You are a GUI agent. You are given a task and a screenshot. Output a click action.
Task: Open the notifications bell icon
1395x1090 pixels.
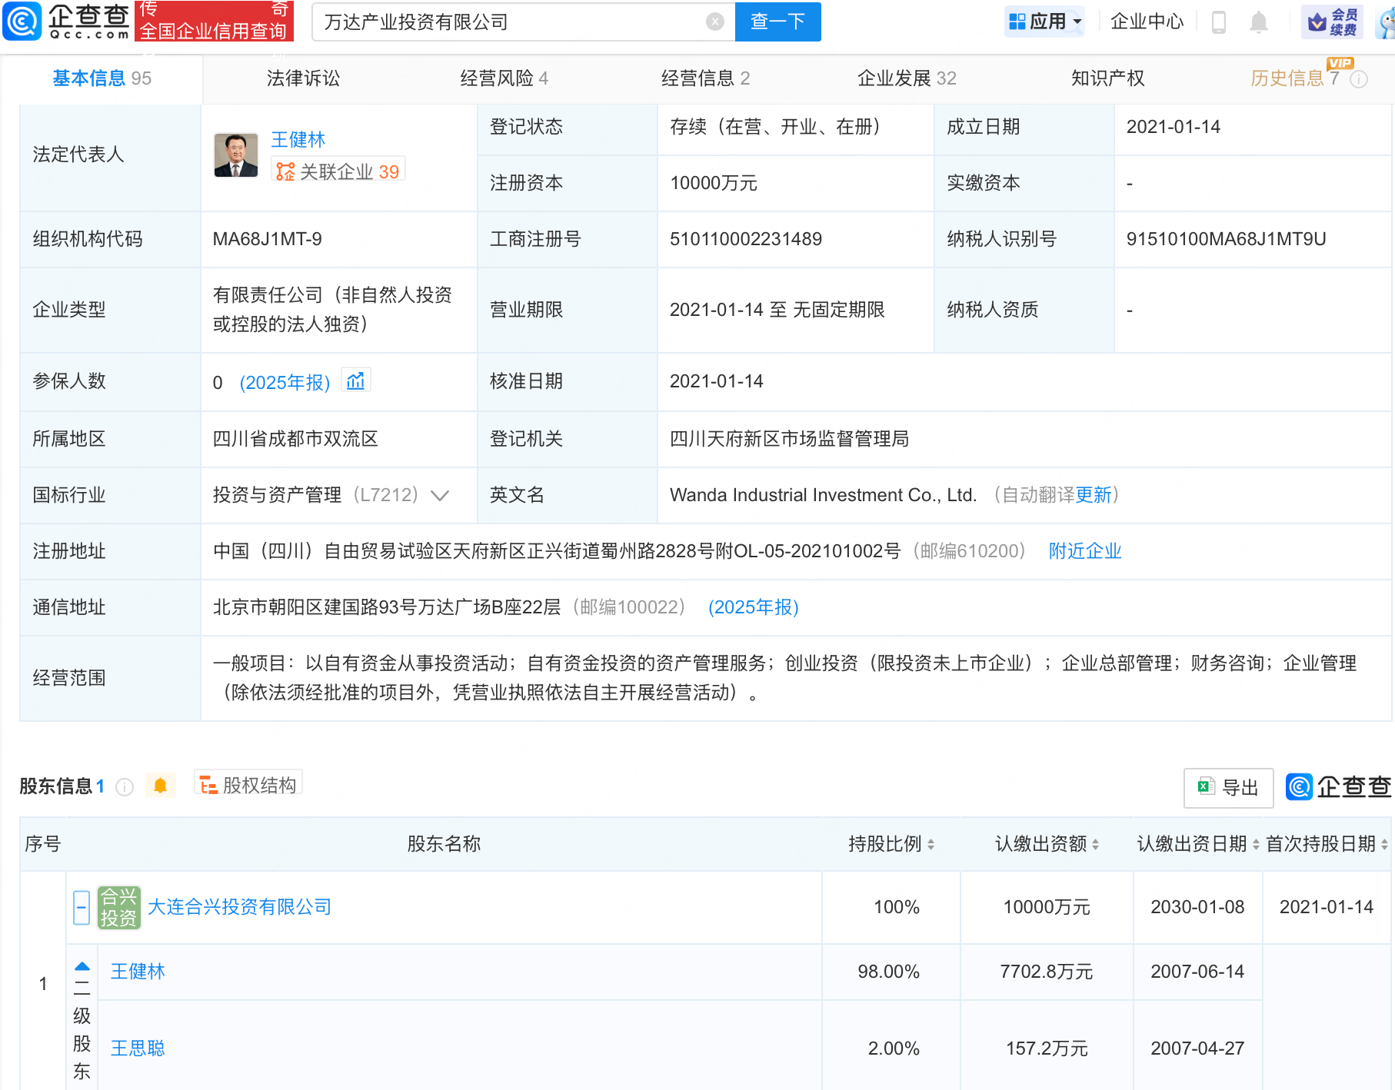(x=1259, y=22)
